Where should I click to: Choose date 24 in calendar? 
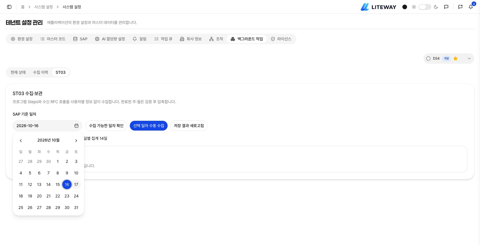pos(76,196)
